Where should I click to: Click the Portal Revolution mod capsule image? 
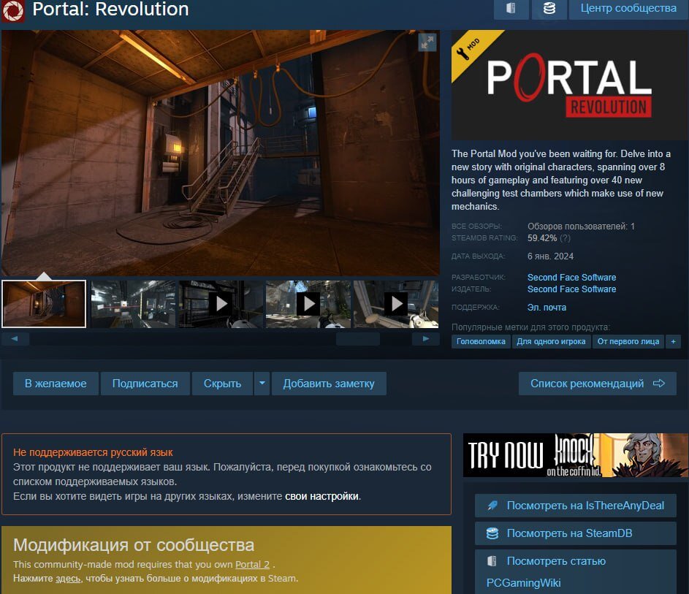[x=570, y=85]
